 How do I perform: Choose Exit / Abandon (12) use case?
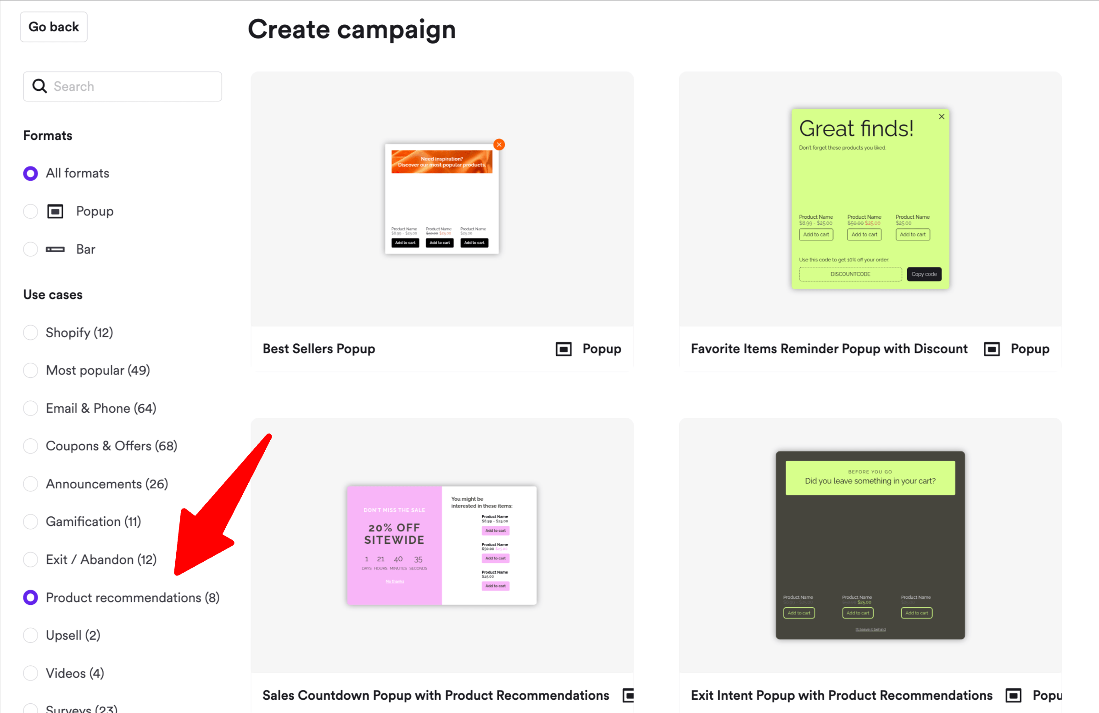[30, 559]
